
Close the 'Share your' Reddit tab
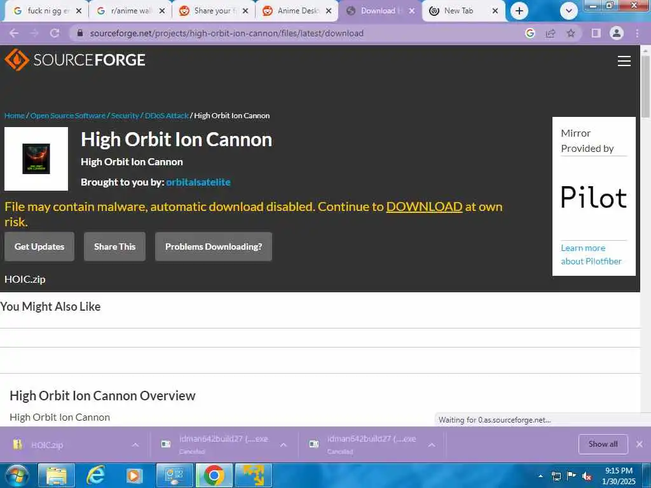coord(245,11)
